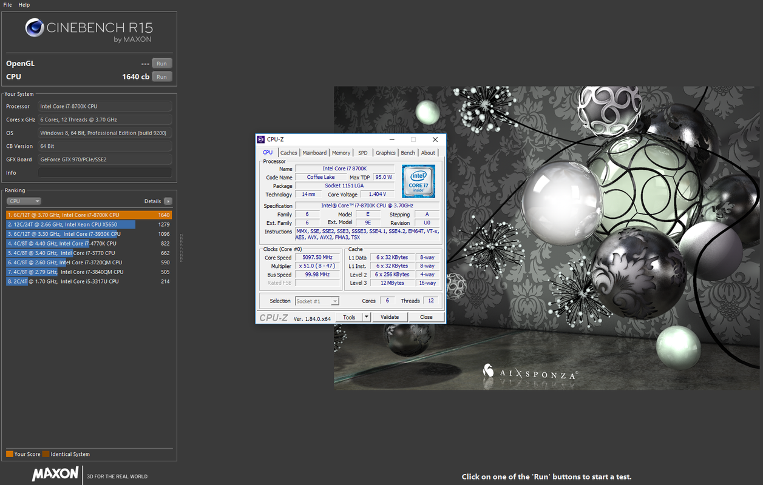Select ranking row Intel Xeon CPU X5650

pos(89,224)
